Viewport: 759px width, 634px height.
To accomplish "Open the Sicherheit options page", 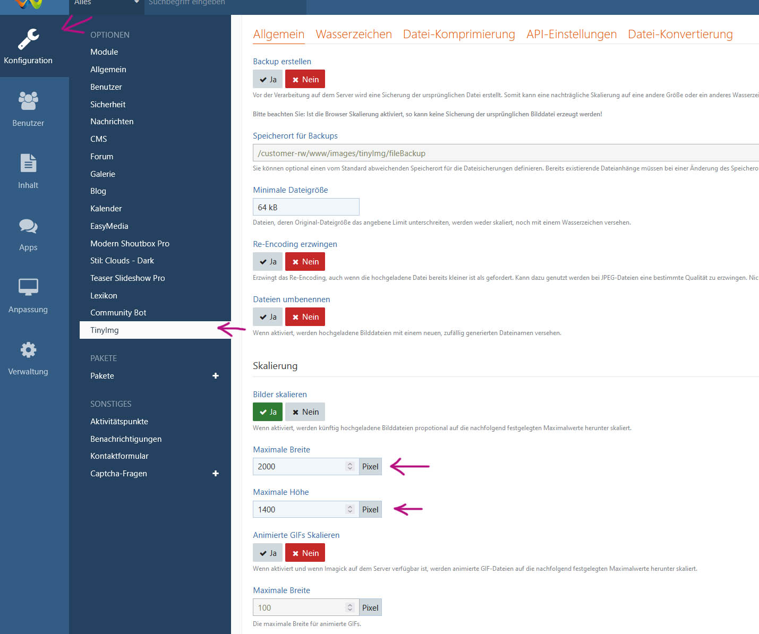I will pyautogui.click(x=108, y=105).
